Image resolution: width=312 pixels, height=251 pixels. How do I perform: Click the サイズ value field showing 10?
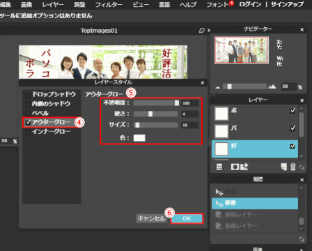(190, 125)
